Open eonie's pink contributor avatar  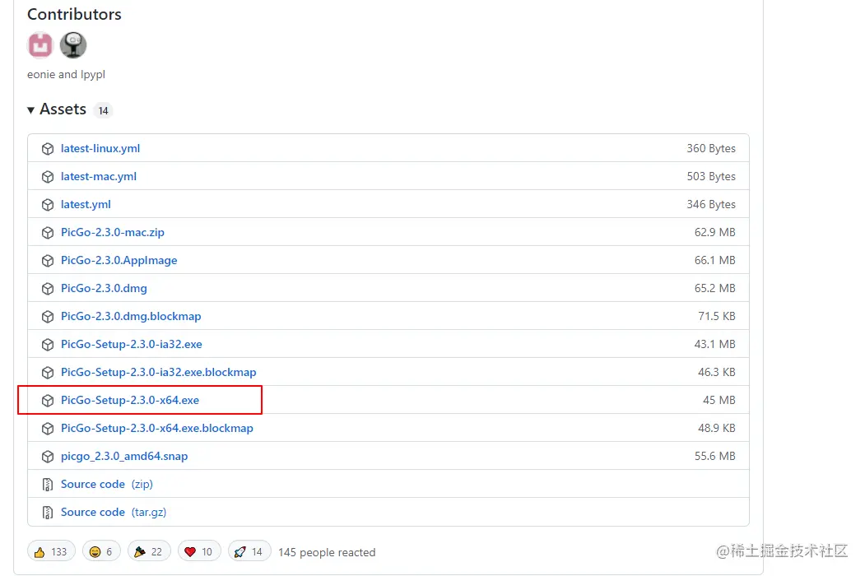point(40,45)
